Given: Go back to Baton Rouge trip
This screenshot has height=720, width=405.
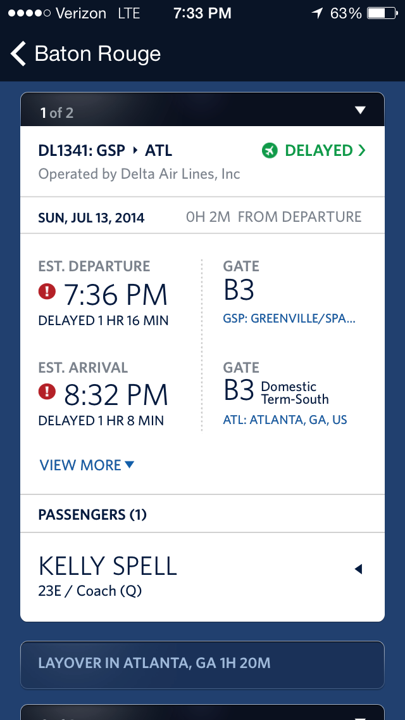Looking at the screenshot, I should [97, 54].
